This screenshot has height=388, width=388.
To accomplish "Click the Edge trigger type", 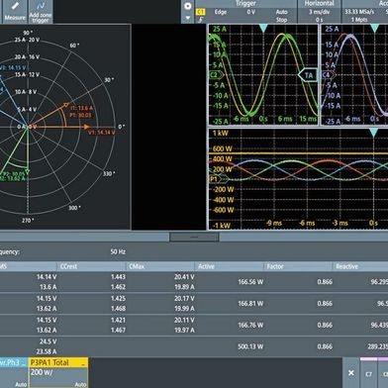I will (221, 12).
